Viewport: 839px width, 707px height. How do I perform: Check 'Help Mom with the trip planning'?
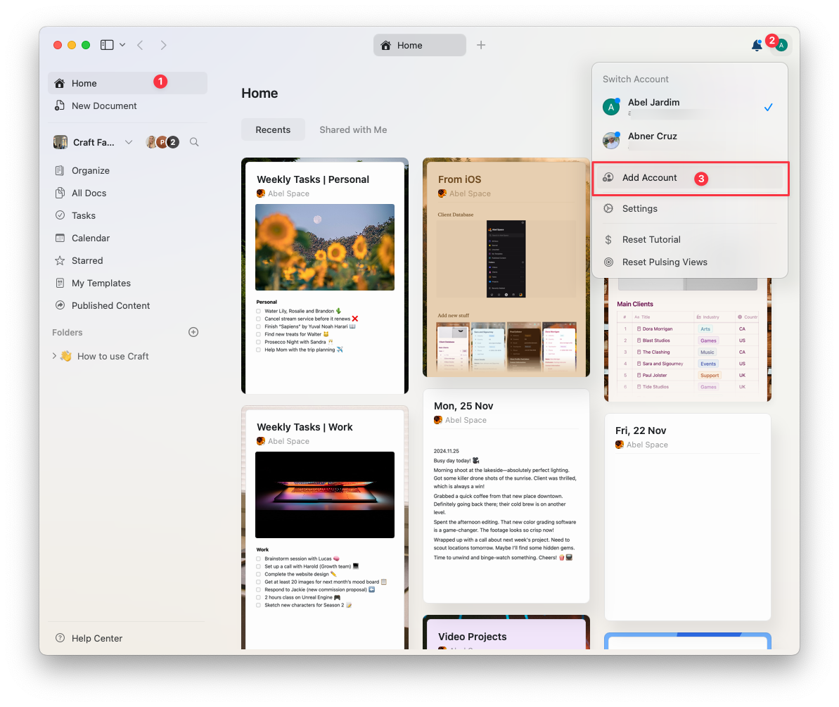point(258,350)
